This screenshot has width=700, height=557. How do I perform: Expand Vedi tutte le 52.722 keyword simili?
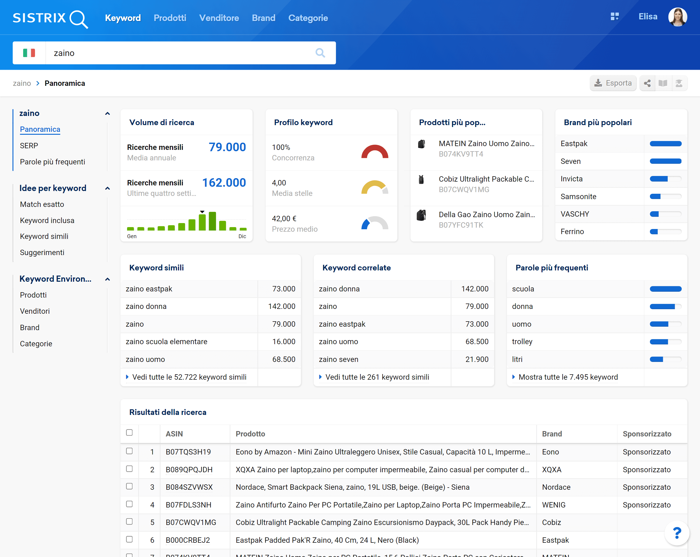(186, 377)
